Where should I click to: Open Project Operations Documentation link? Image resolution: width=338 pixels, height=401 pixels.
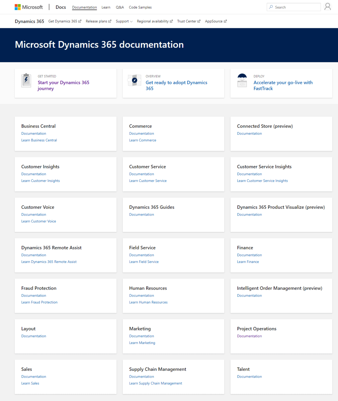click(x=249, y=336)
